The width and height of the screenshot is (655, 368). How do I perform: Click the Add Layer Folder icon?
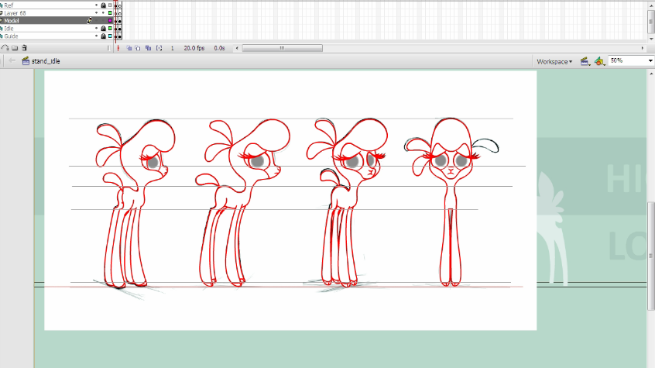click(15, 48)
